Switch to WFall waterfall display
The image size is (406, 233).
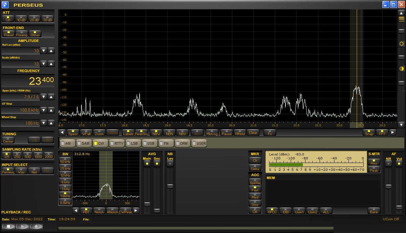click(x=86, y=133)
